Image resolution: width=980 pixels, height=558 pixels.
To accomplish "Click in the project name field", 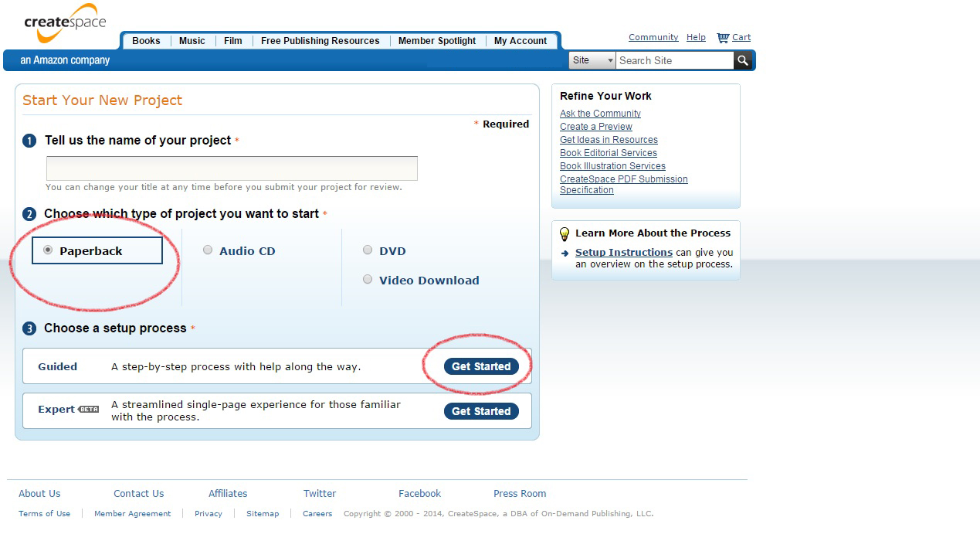I will 232,168.
